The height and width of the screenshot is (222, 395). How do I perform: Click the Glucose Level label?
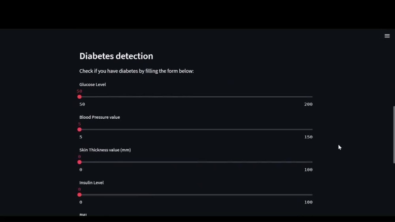click(92, 84)
